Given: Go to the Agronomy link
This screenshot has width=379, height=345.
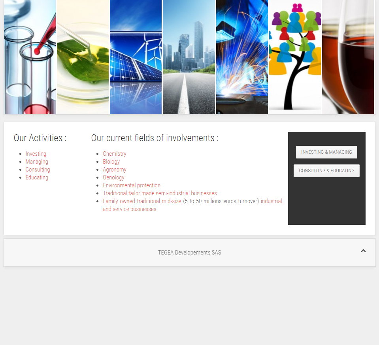Looking at the screenshot, I should pos(115,170).
